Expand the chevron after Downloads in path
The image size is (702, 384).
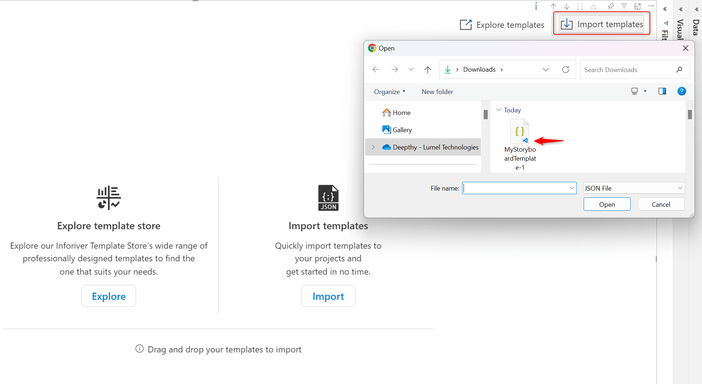502,70
